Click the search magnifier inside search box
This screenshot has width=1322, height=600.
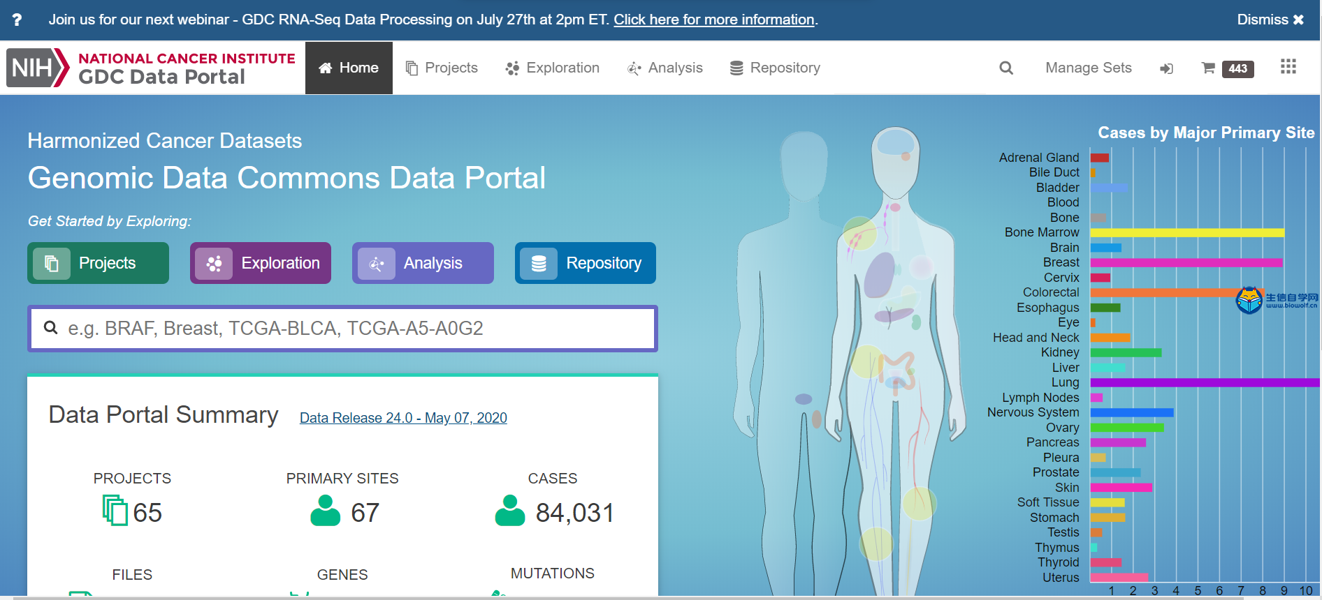pyautogui.click(x=50, y=327)
